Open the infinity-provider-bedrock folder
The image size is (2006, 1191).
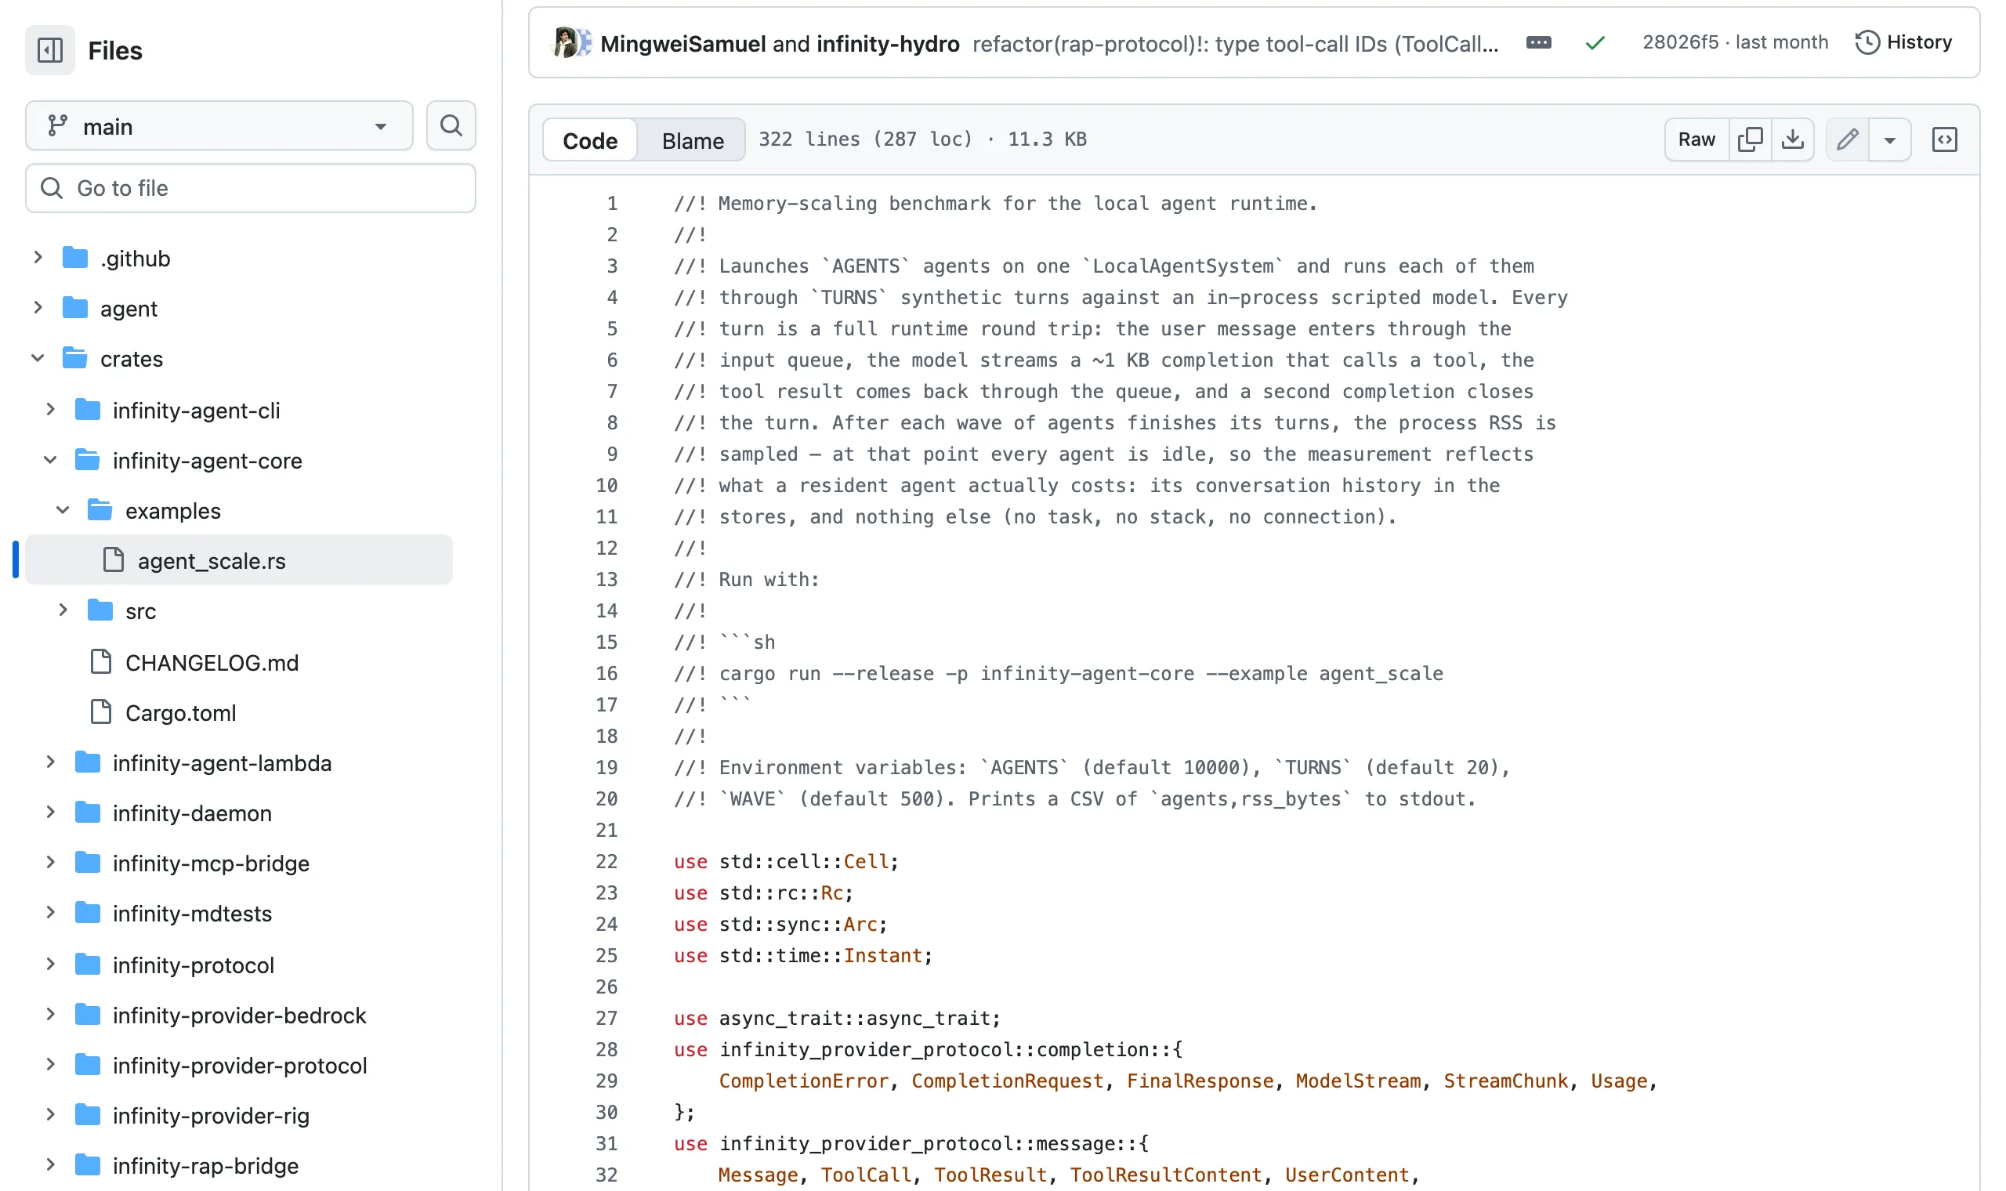[239, 1016]
